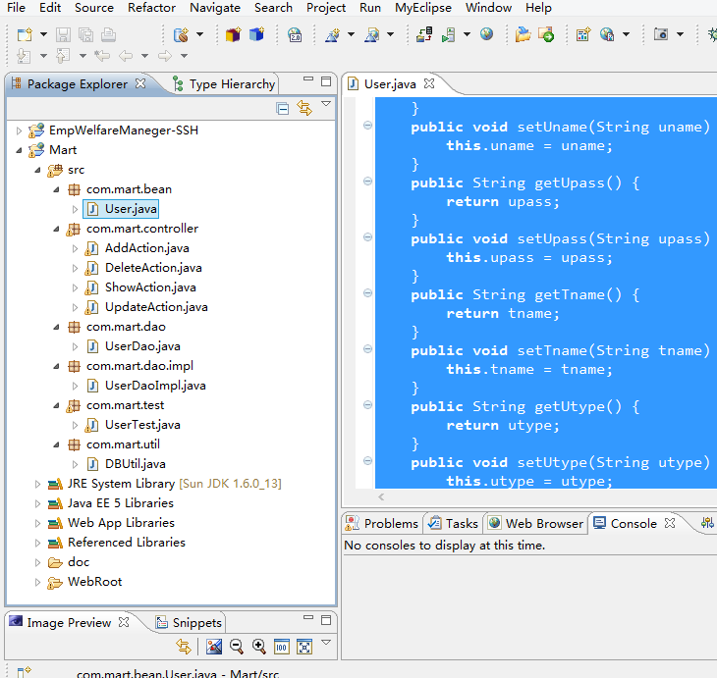Viewport: 717px width, 678px height.
Task: Switch to the Web Browser tab
Action: 536,523
